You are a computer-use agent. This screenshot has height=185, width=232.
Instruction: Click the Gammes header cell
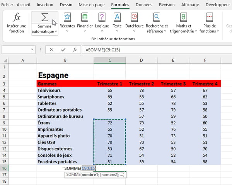point(65,84)
